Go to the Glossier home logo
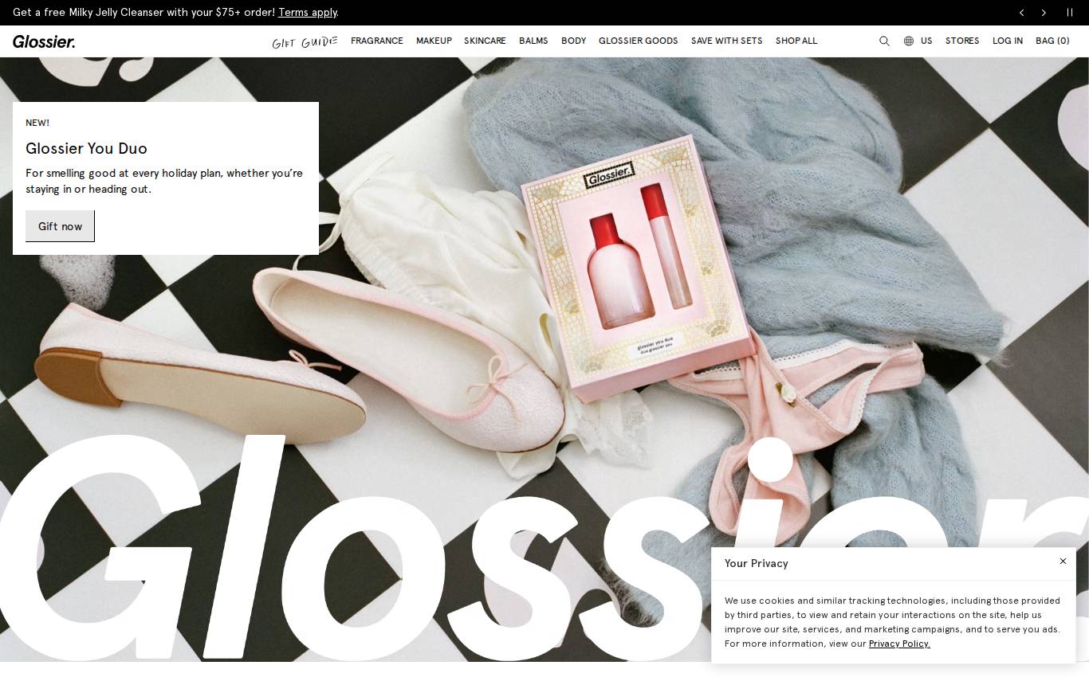The height and width of the screenshot is (677, 1089). point(44,41)
